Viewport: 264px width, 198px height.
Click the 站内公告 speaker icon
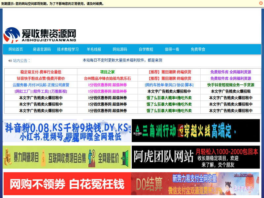(10, 61)
